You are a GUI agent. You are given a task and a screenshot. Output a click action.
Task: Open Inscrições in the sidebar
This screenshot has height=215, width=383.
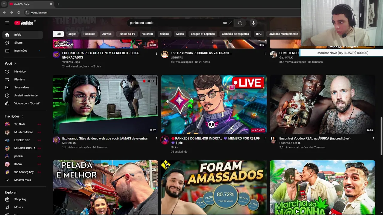[23, 51]
